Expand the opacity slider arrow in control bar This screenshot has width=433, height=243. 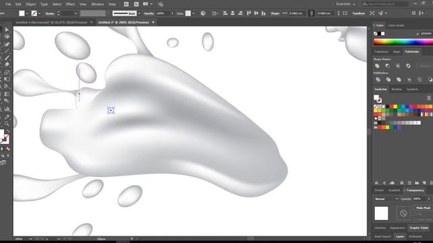(173, 13)
